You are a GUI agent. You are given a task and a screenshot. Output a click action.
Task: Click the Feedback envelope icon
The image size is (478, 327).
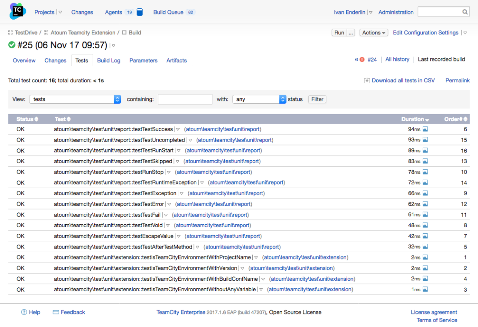(x=56, y=312)
